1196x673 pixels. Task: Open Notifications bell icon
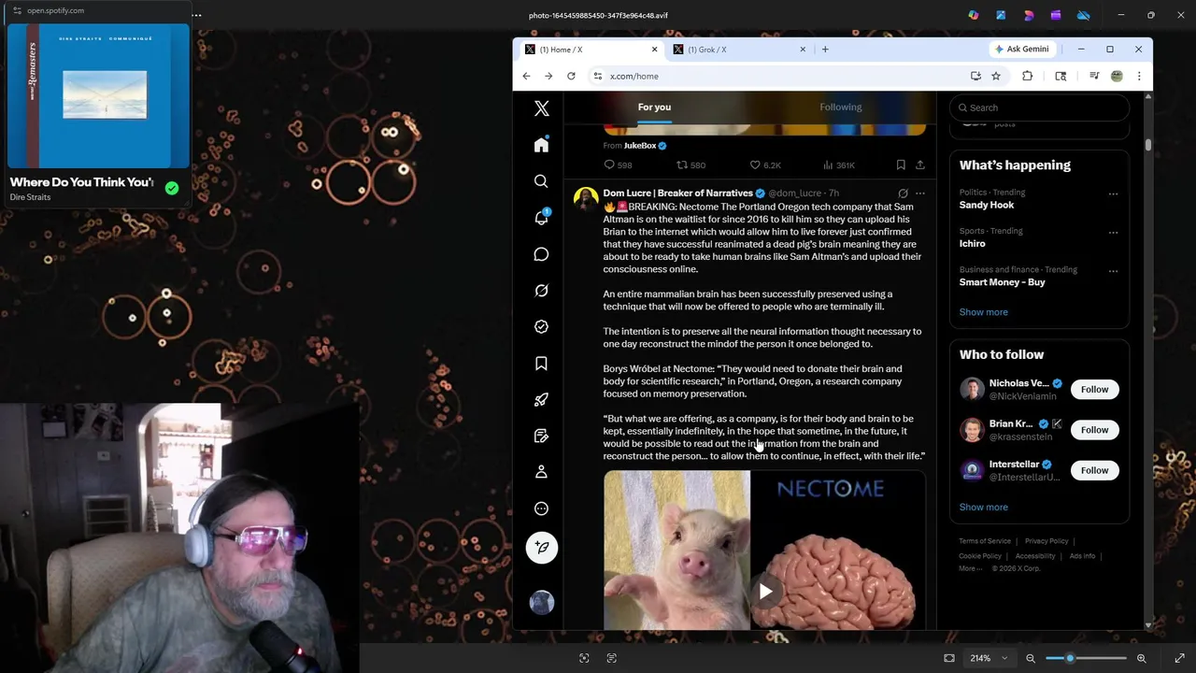[x=541, y=217]
